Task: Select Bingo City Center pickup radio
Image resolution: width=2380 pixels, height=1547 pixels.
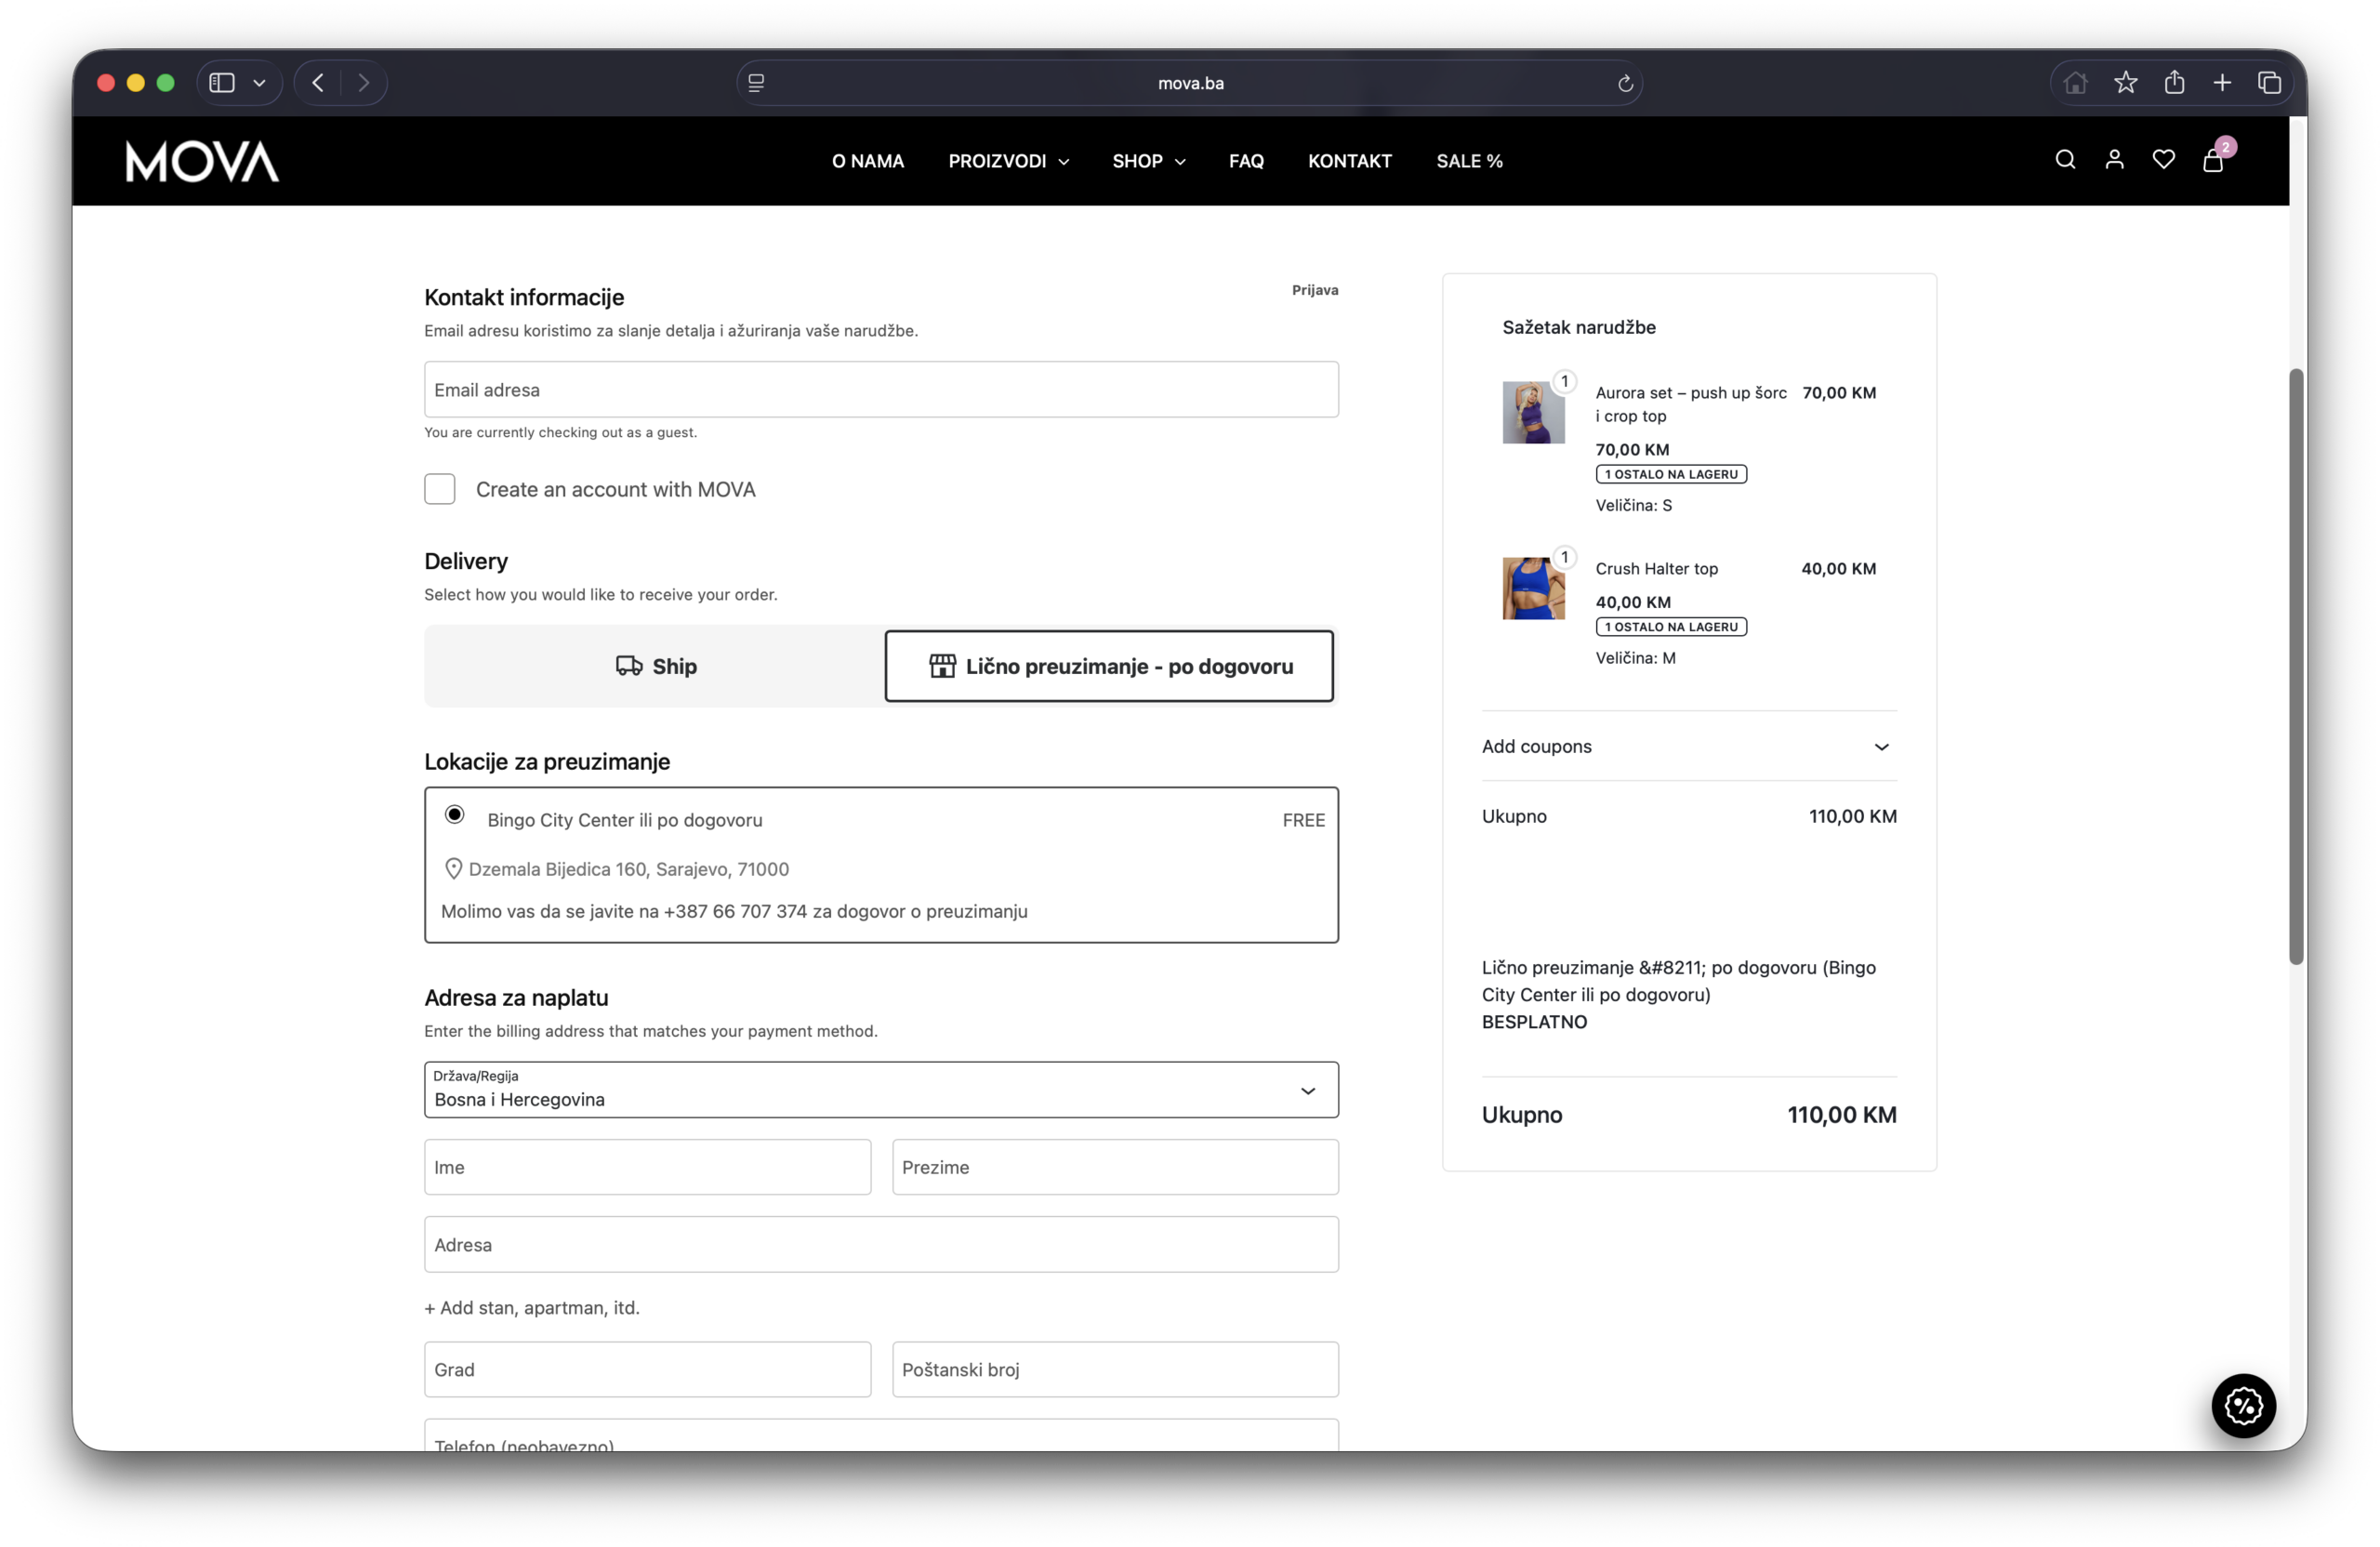Action: click(x=455, y=815)
